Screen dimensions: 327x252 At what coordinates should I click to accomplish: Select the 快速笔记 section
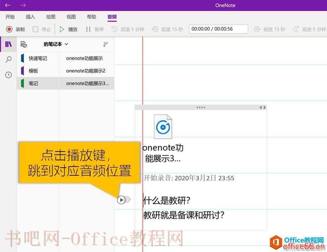(x=38, y=58)
